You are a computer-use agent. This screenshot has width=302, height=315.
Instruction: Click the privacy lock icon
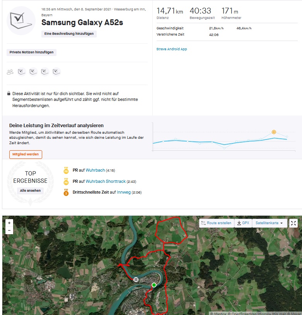(x=9, y=94)
